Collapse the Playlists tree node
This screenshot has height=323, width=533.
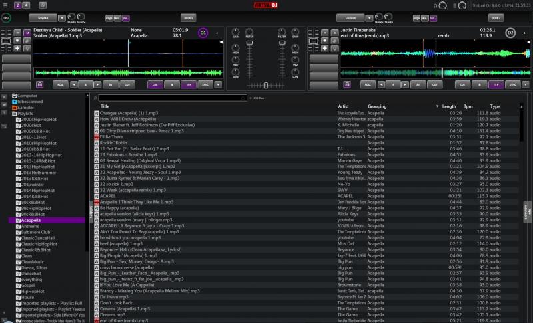click(x=14, y=114)
